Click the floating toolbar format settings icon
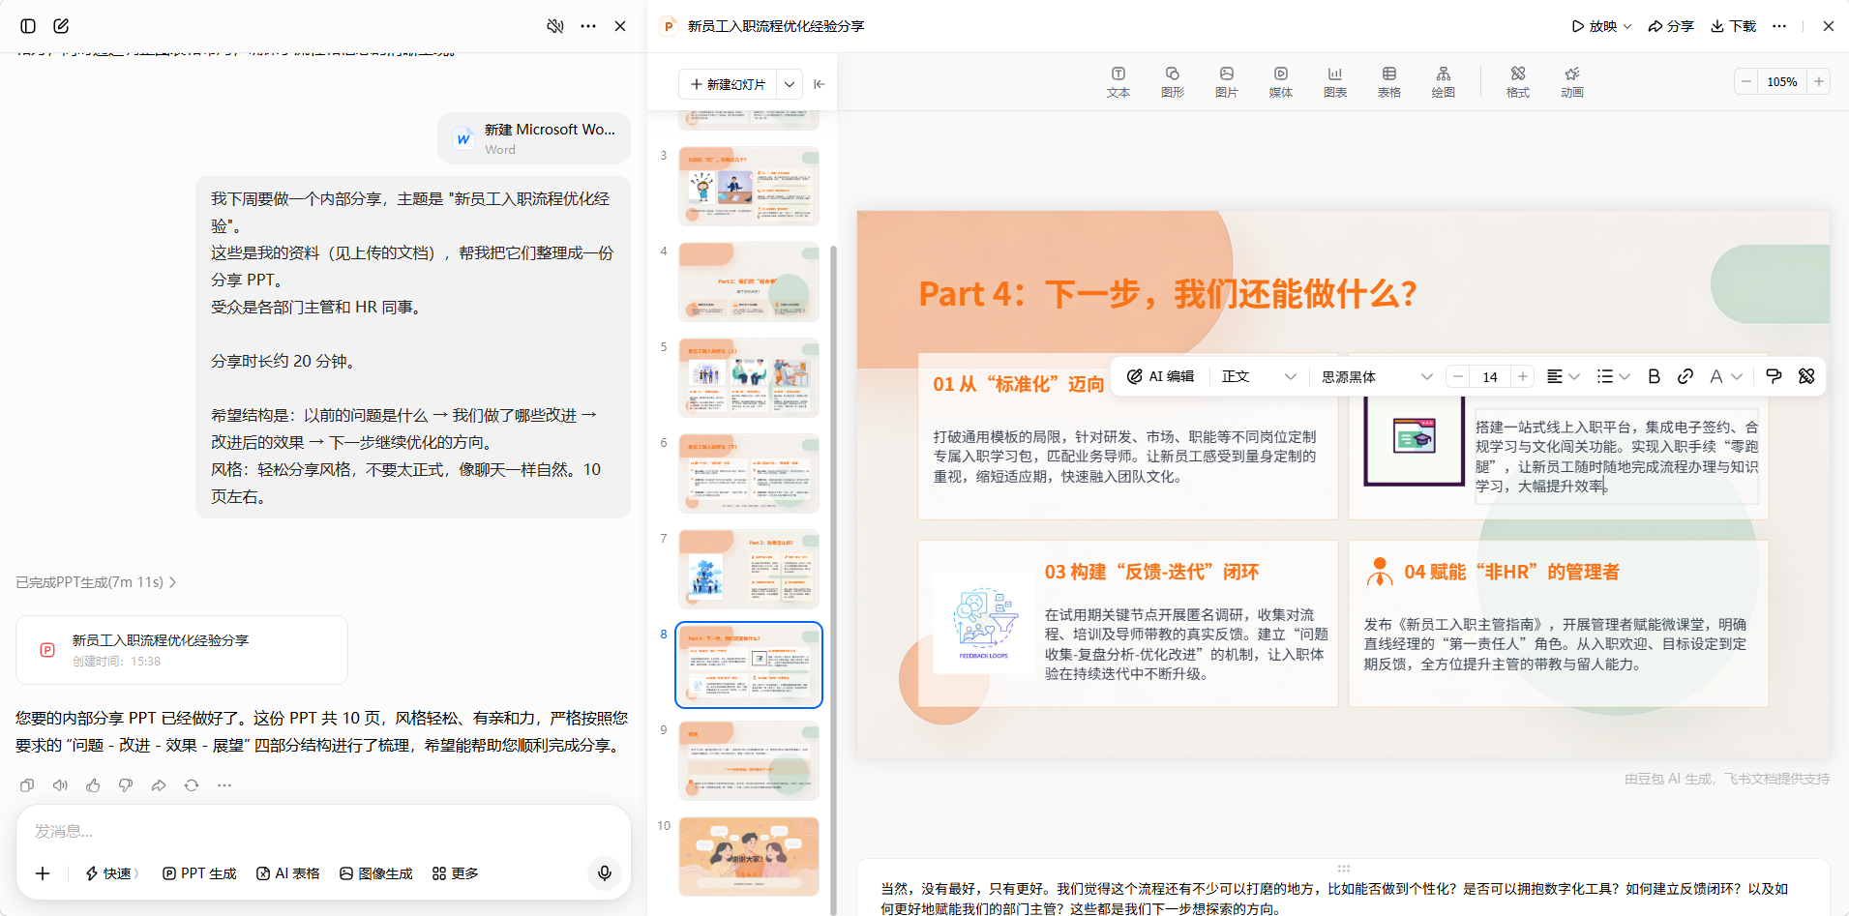 click(1806, 376)
